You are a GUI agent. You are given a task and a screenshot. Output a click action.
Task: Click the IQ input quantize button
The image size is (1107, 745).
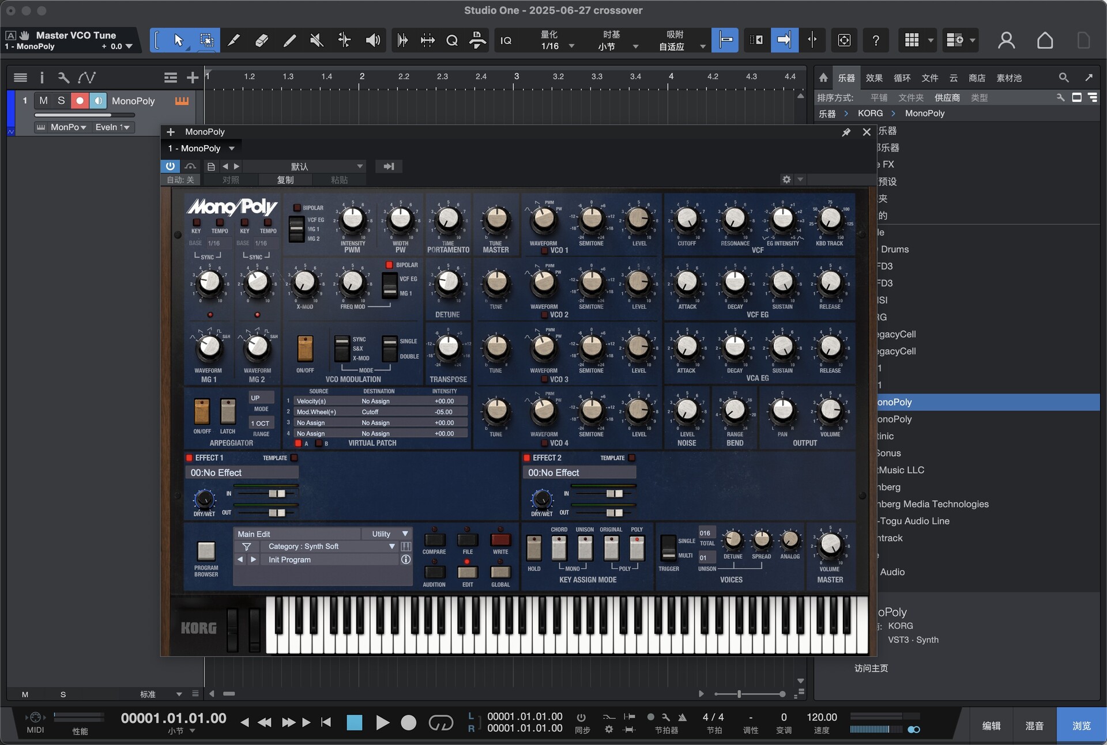(x=506, y=40)
